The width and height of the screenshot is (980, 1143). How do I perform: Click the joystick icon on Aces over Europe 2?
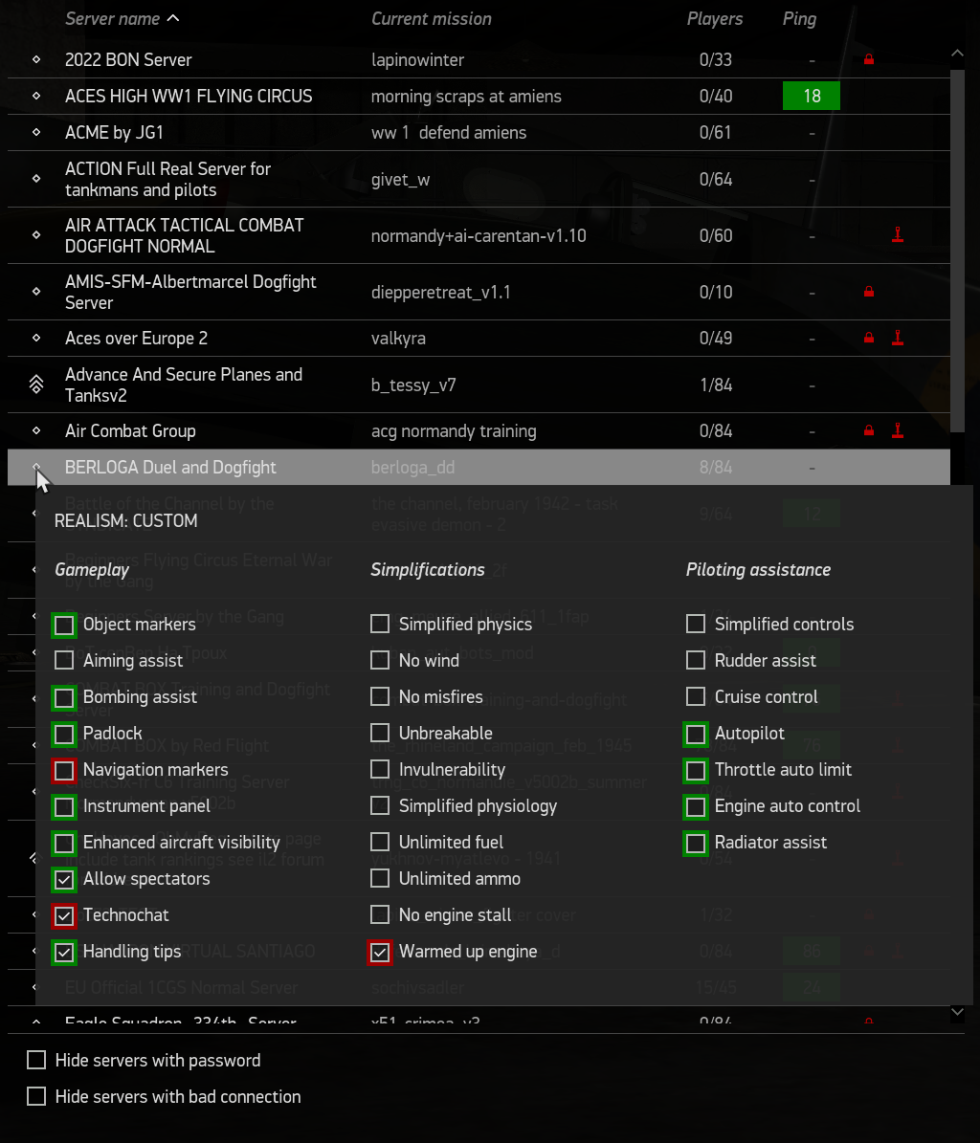[897, 338]
